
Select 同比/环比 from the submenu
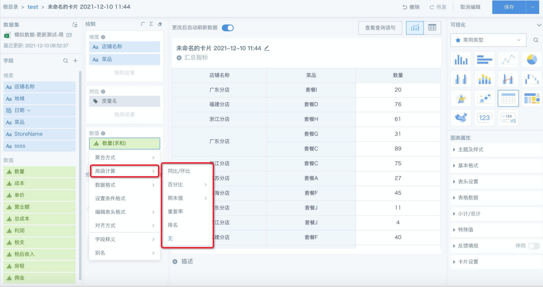pyautogui.click(x=179, y=171)
